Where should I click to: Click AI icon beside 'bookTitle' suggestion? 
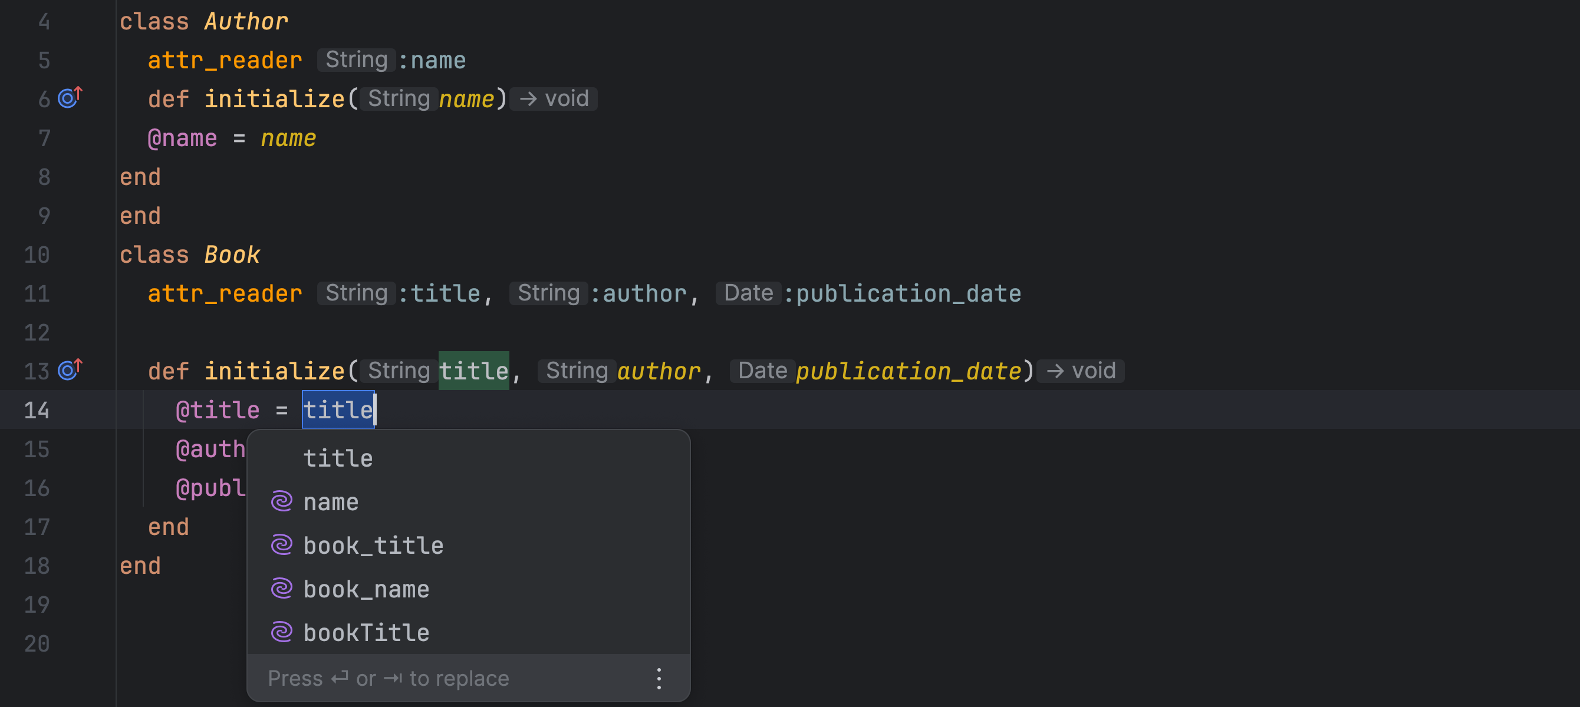coord(282,632)
